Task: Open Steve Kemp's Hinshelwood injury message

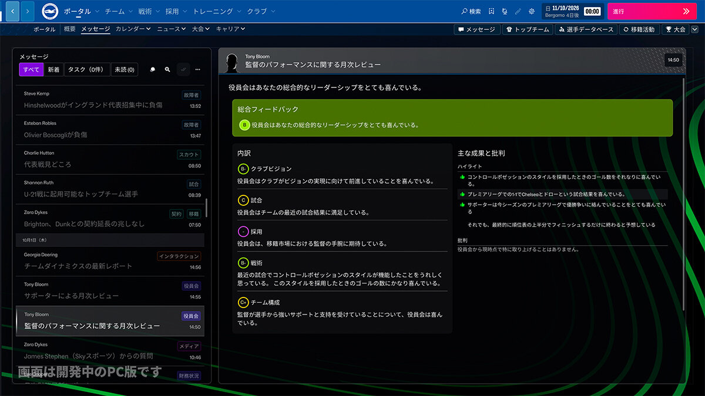Action: pos(110,100)
